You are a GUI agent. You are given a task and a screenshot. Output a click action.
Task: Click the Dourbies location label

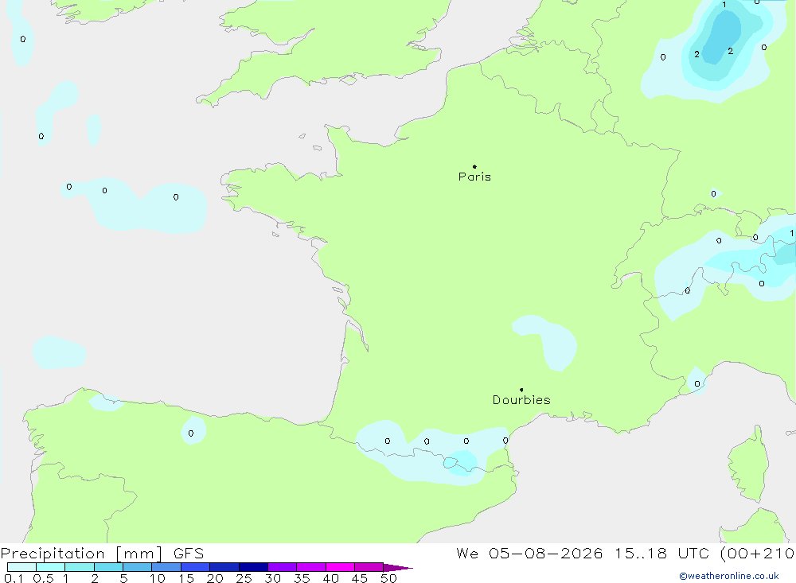521,400
